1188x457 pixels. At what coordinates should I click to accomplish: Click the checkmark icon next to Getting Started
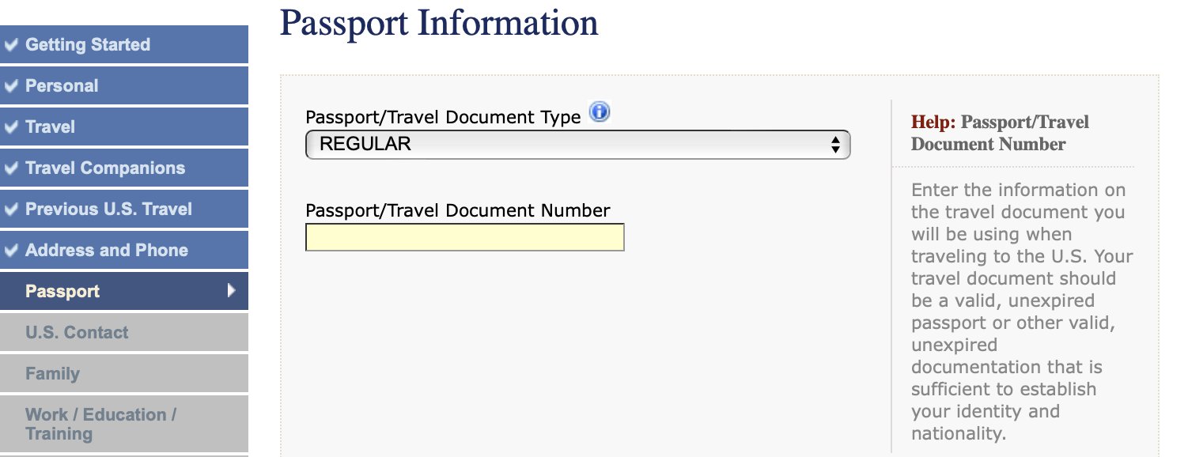point(11,44)
